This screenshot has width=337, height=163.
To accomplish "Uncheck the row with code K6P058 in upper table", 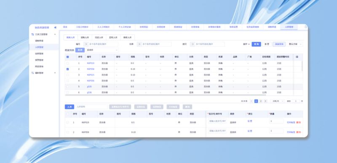I will coord(68,69).
